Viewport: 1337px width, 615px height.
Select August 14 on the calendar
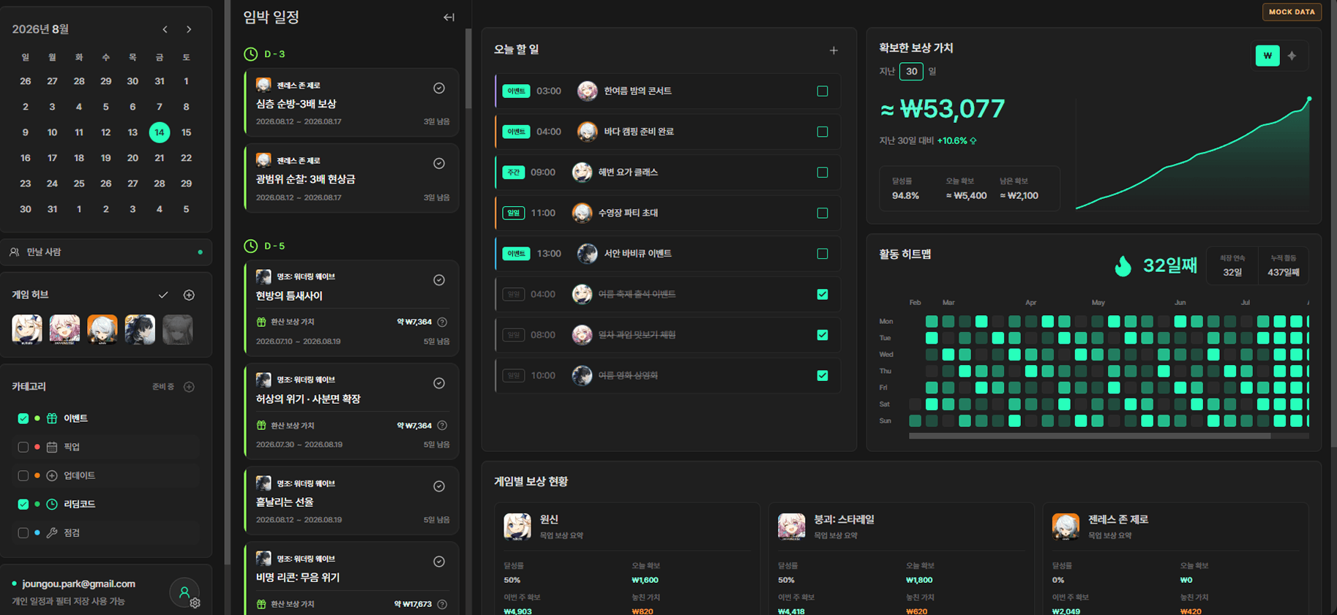pos(160,132)
